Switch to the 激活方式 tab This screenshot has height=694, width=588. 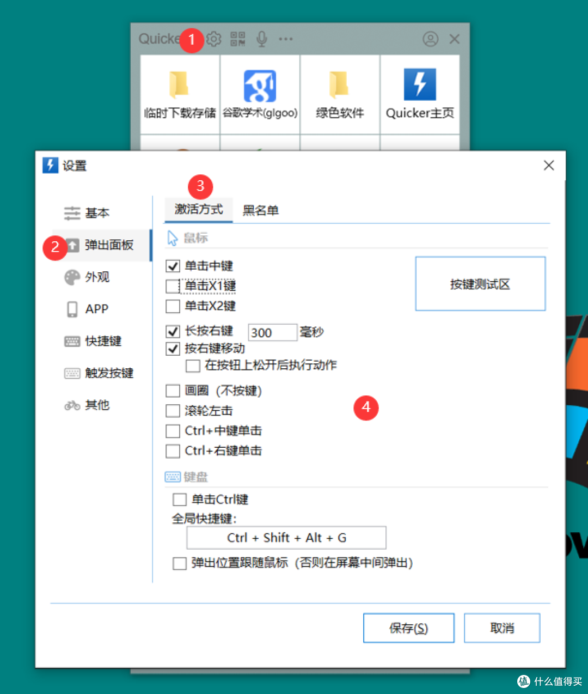[199, 210]
